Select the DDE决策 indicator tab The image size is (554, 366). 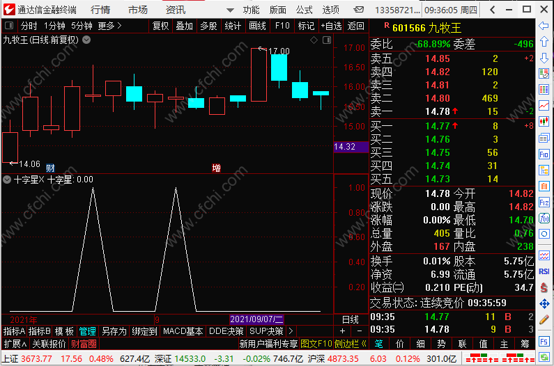point(226,331)
